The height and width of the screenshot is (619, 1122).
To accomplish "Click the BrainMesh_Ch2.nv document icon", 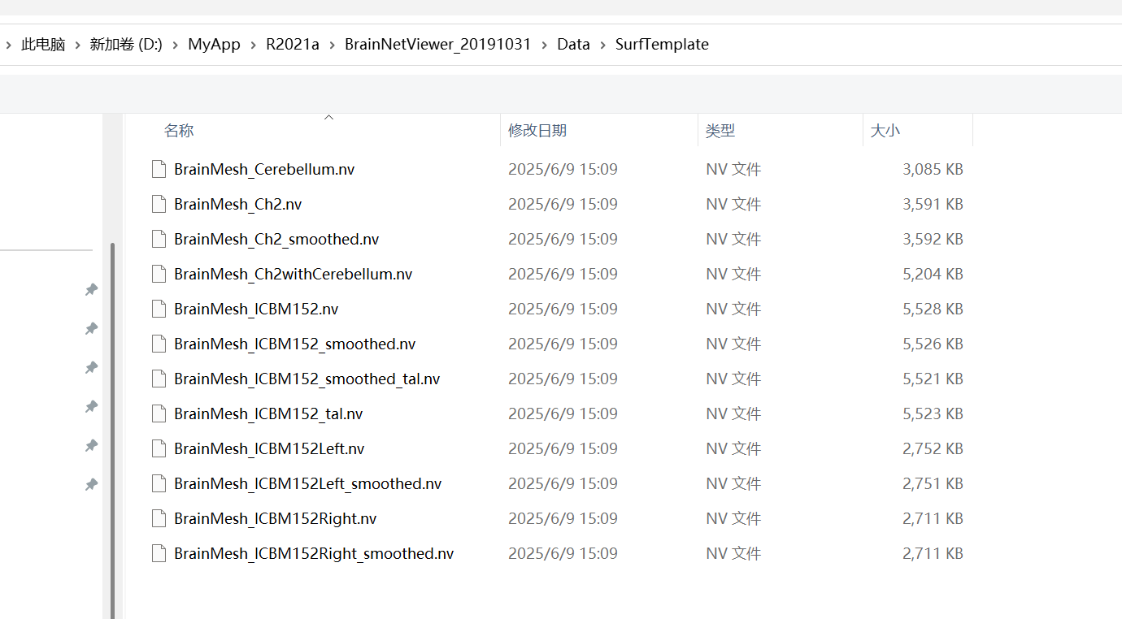I will [x=159, y=204].
